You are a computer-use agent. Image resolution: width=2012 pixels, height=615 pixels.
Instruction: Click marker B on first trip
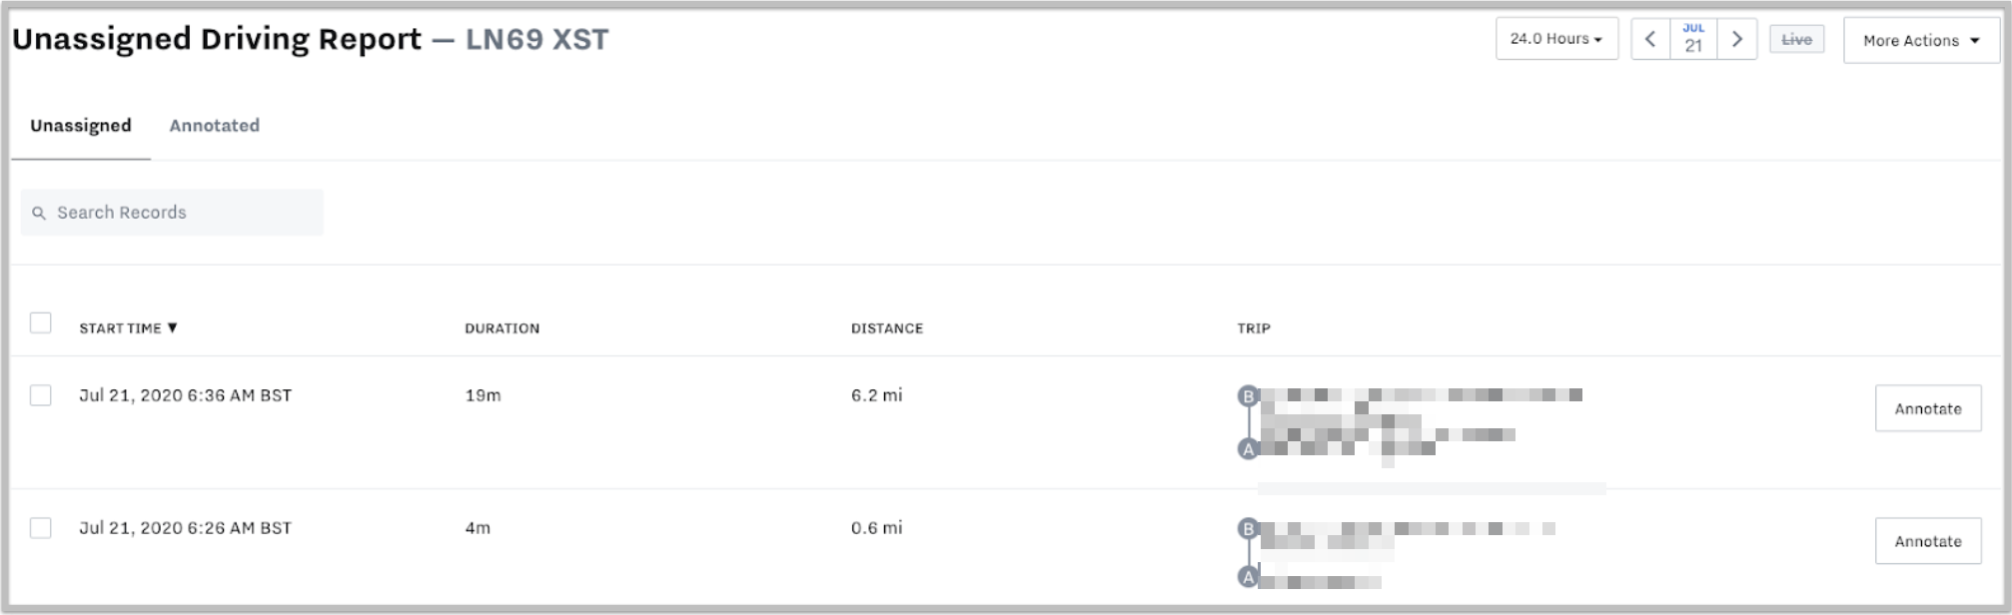pos(1248,396)
